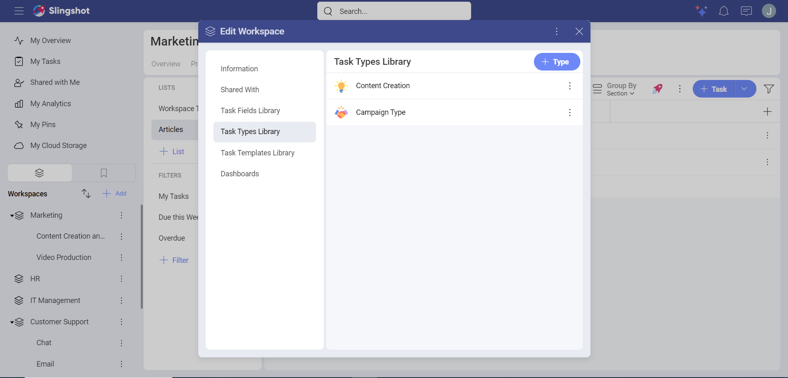
Task: Click the rocket automation icon
Action: pos(657,89)
